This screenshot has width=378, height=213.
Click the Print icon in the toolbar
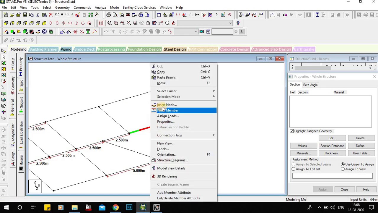tap(109, 15)
